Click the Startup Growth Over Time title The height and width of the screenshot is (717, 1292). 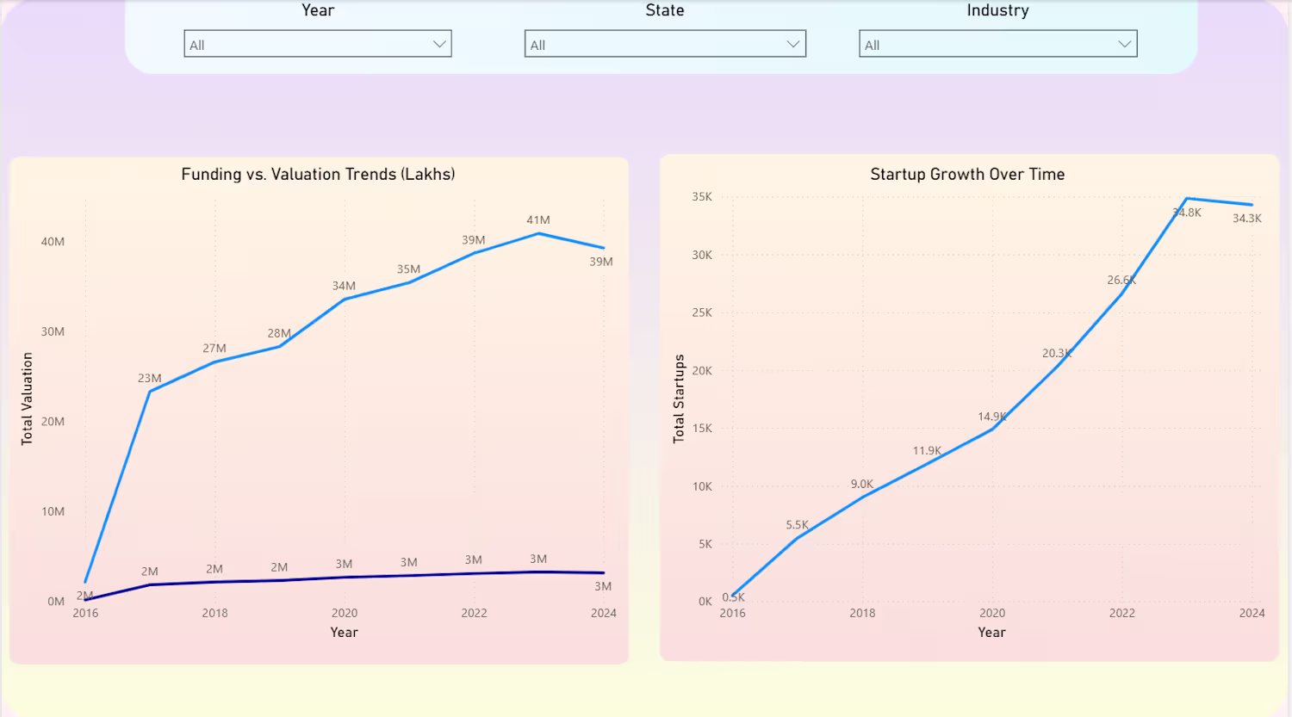point(967,175)
